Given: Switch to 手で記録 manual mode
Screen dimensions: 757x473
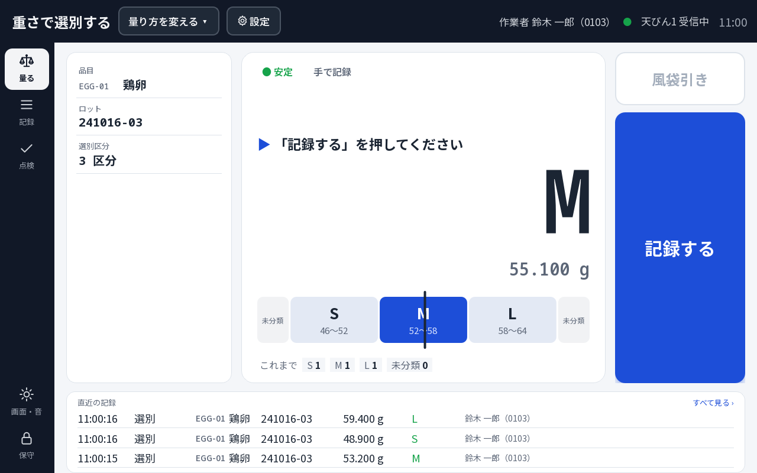Looking at the screenshot, I should 332,72.
